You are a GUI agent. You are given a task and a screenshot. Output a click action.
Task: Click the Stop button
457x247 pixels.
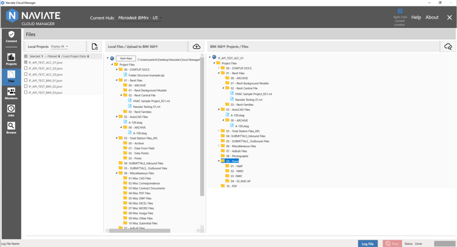coord(392,244)
